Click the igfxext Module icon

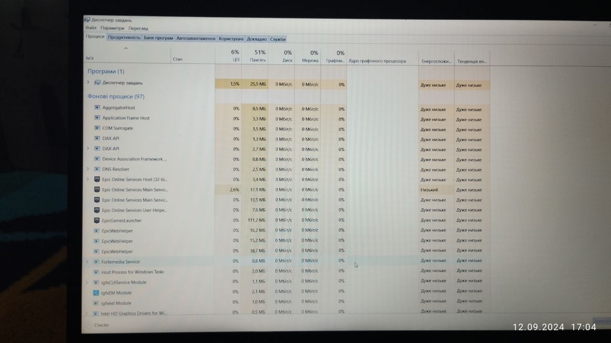coord(96,303)
